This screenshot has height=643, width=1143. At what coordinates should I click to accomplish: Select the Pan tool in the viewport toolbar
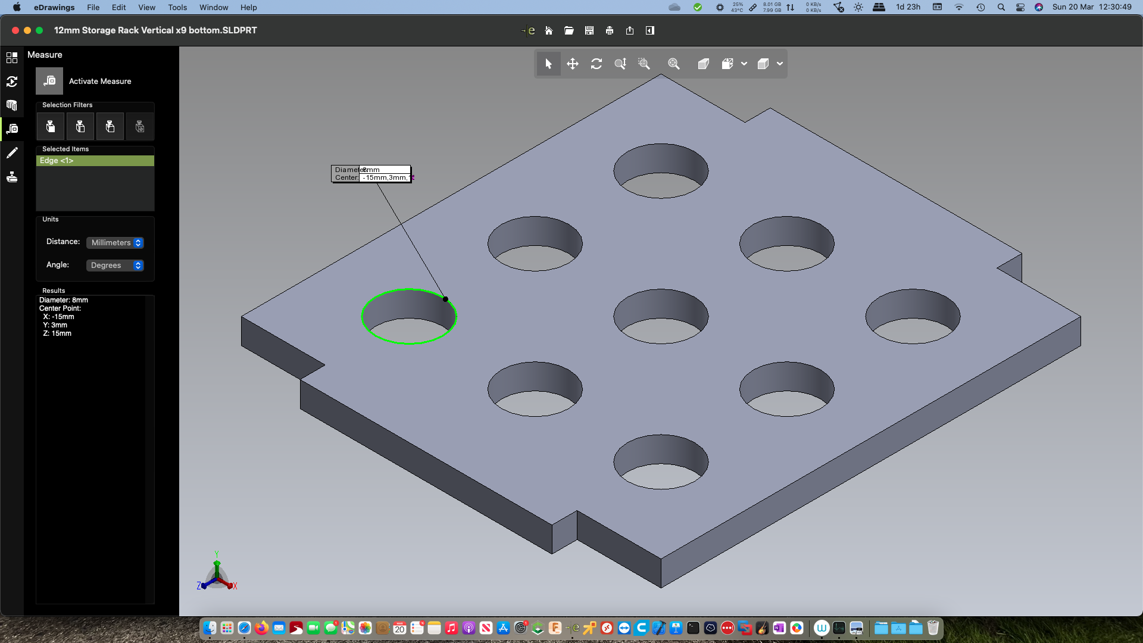(x=572, y=64)
